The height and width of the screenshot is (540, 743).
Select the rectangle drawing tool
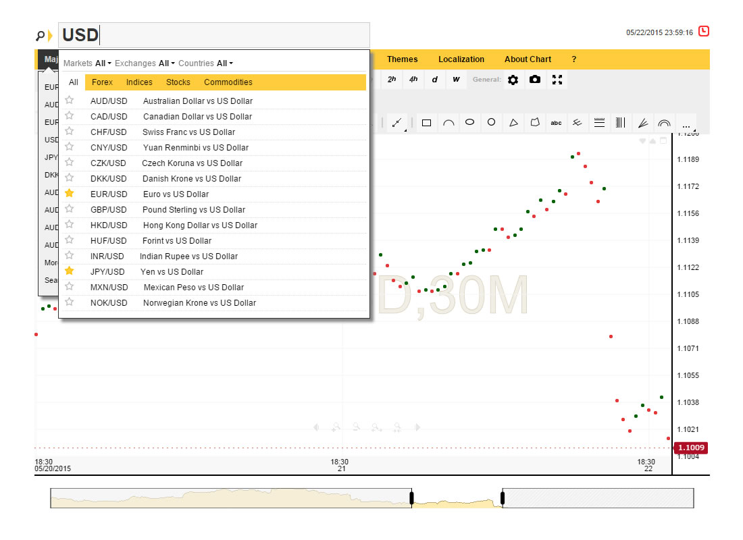pyautogui.click(x=427, y=123)
